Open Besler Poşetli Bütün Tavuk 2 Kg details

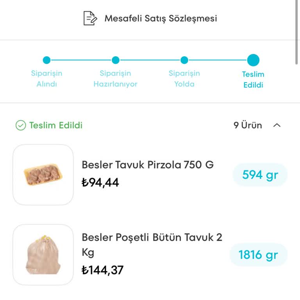[152, 245]
